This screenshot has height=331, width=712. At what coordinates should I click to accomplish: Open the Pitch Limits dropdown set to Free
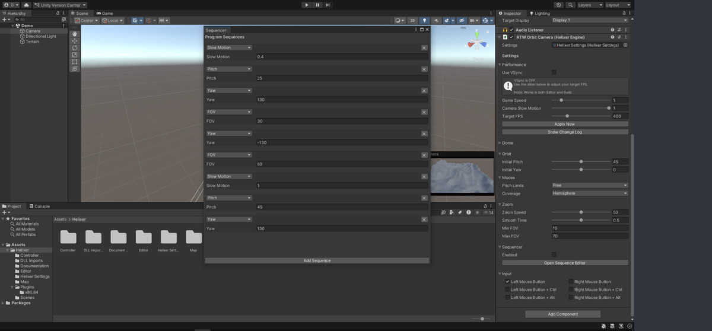589,186
